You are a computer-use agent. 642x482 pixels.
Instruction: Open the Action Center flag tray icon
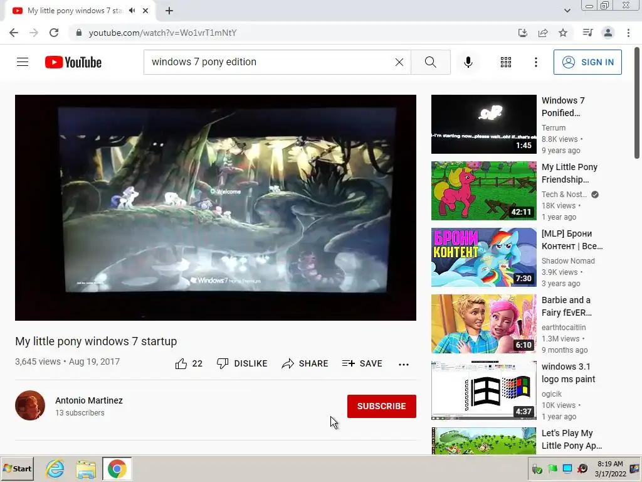coord(552,468)
